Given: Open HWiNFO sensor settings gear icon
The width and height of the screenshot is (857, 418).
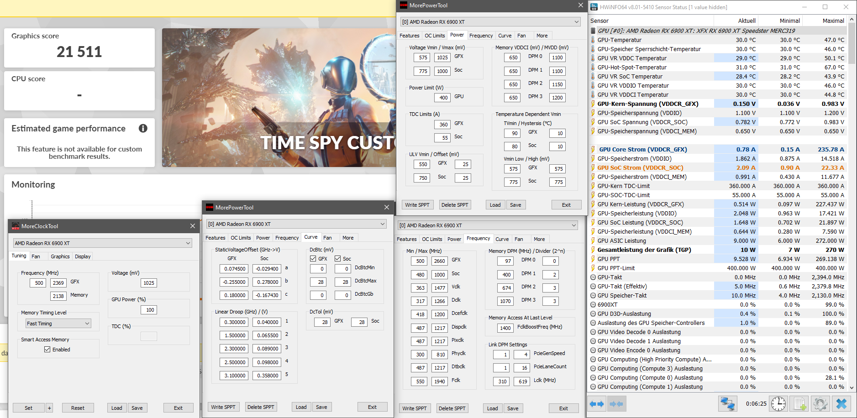Looking at the screenshot, I should (820, 404).
